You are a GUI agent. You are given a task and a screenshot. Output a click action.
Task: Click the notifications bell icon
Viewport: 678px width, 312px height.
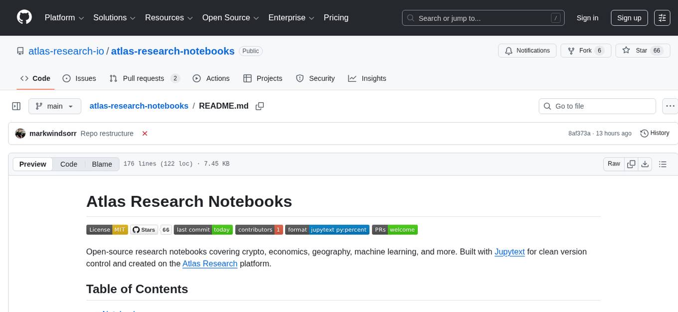(x=508, y=50)
